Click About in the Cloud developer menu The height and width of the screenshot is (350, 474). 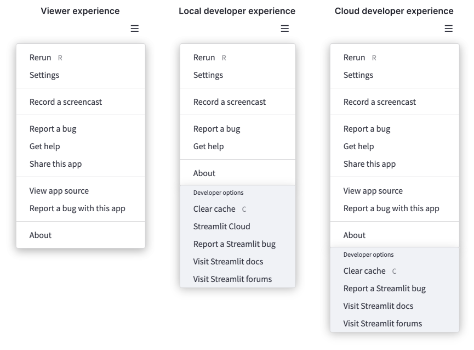click(355, 235)
